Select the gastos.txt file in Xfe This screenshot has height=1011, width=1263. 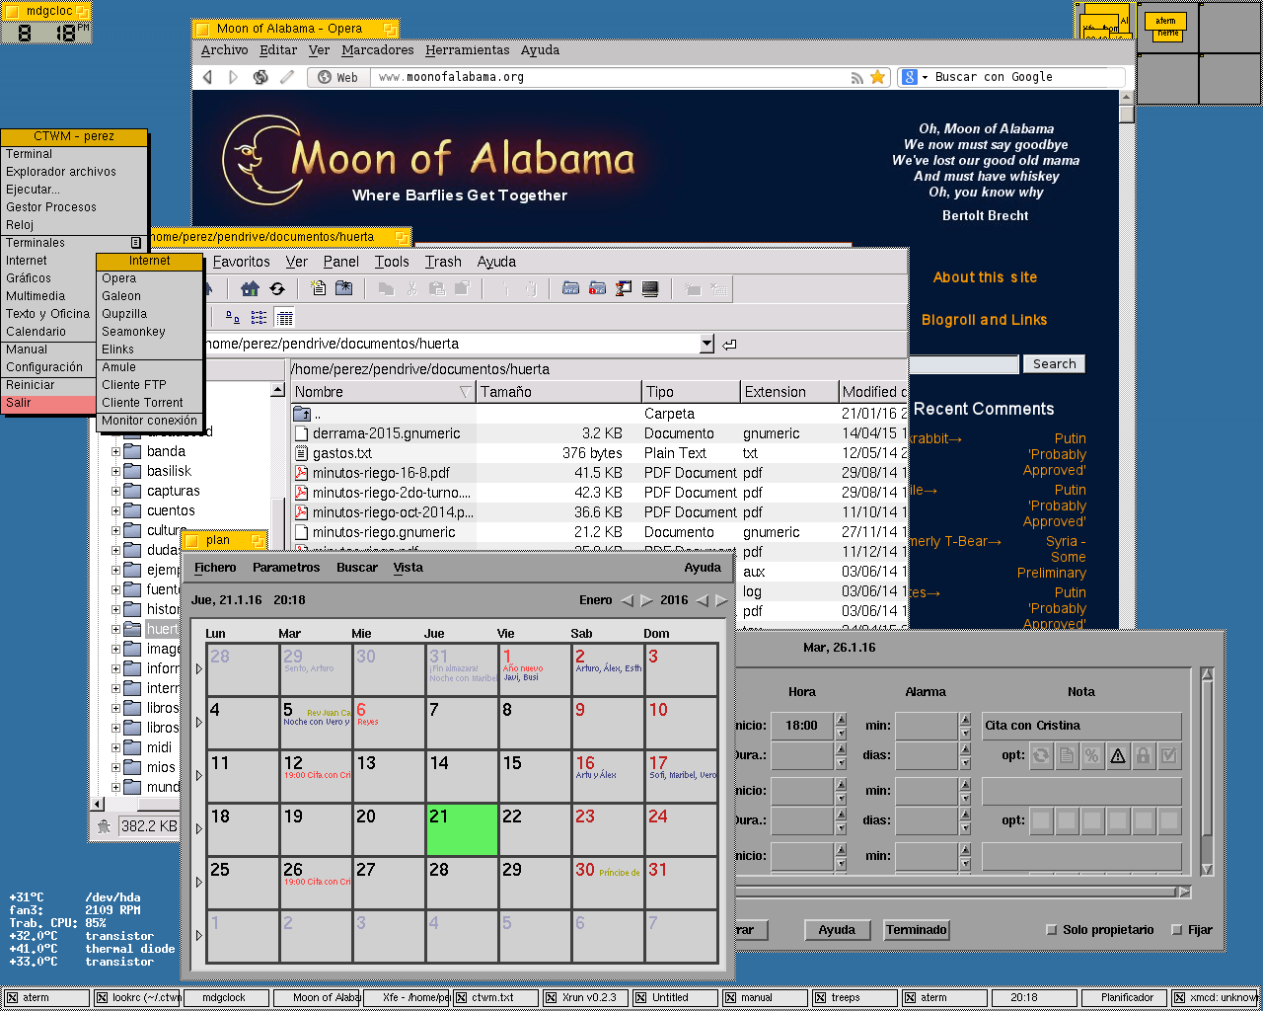tap(342, 453)
